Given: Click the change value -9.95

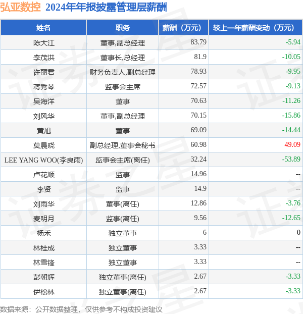Looking at the screenshot, I should (293, 71).
